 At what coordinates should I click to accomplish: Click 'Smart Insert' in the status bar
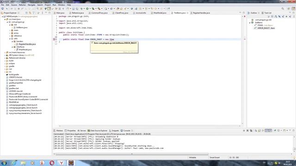point(215,158)
